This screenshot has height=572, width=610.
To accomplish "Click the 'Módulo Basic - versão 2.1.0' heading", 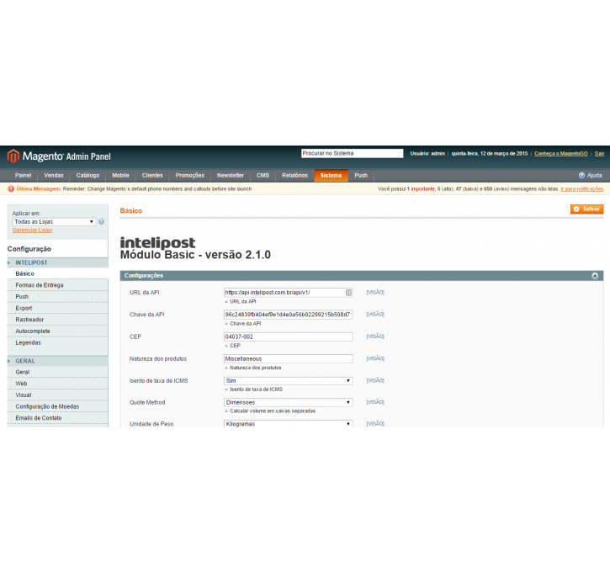I will 195,255.
